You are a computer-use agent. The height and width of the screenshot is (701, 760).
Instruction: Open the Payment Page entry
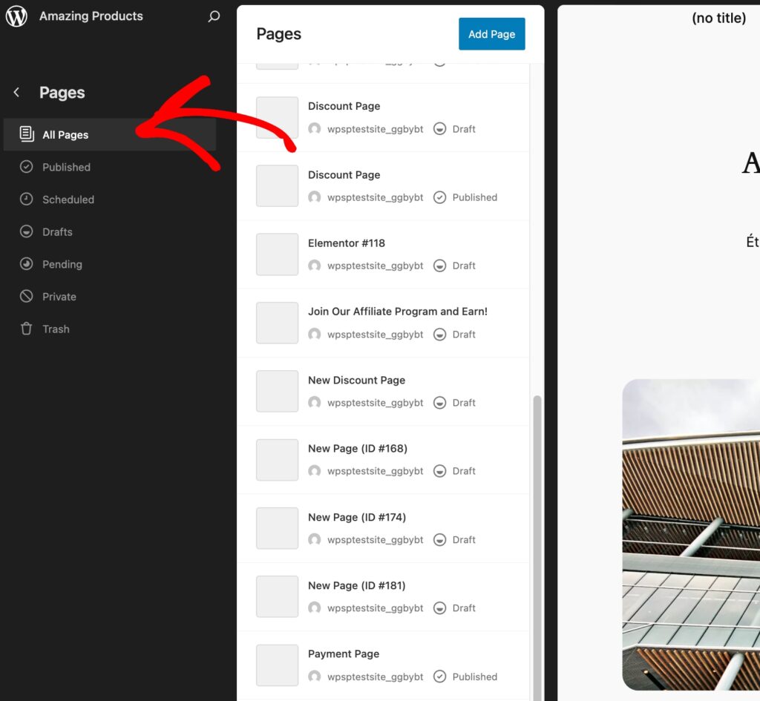(x=344, y=654)
